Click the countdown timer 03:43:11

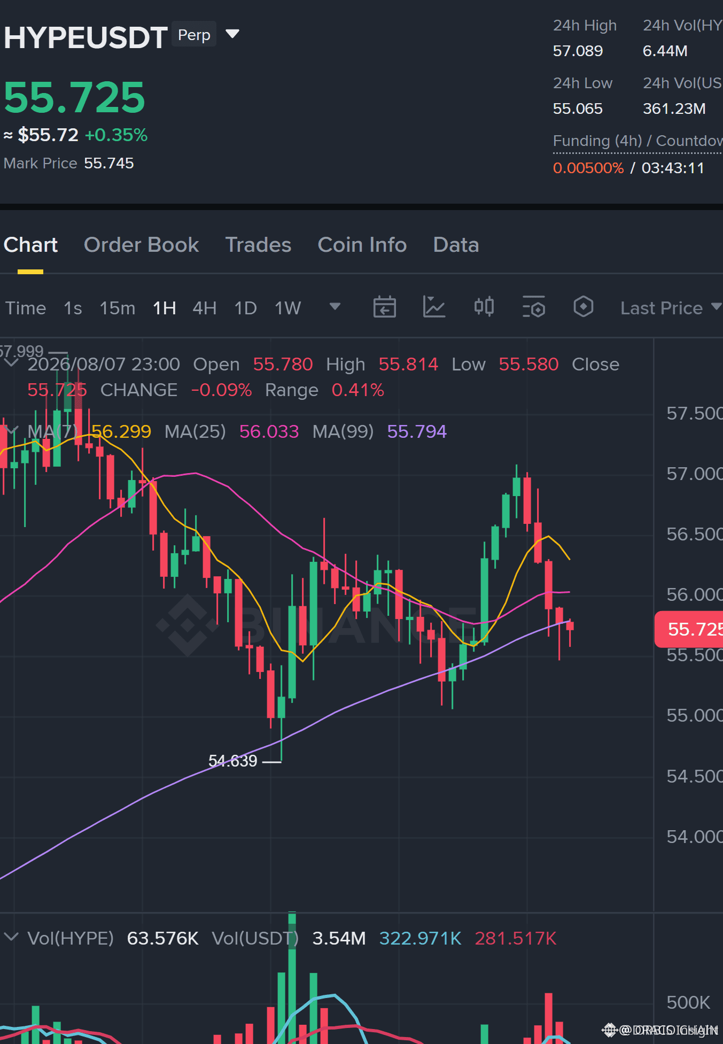(673, 168)
